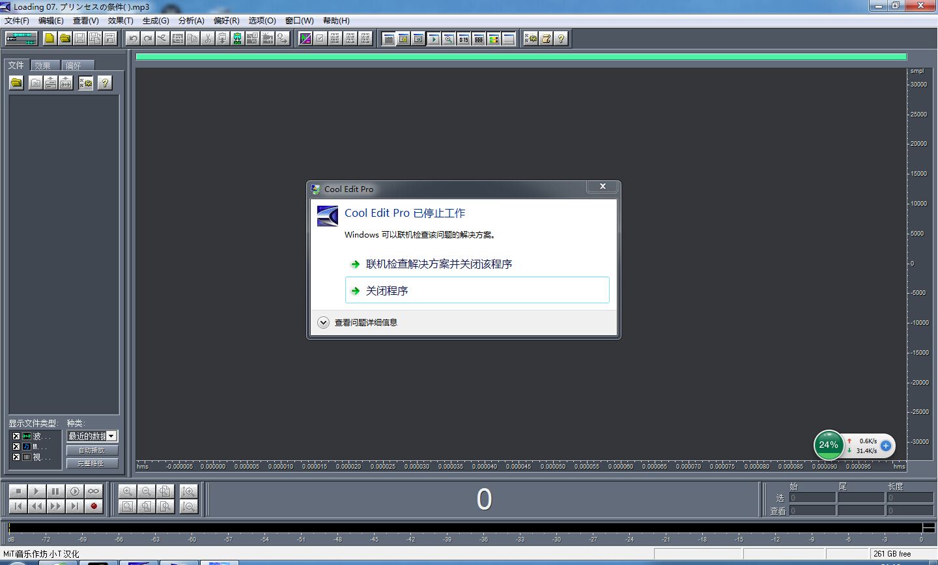The image size is (938, 565).
Task: Click the selection 长度 (length) field
Action: (x=910, y=497)
